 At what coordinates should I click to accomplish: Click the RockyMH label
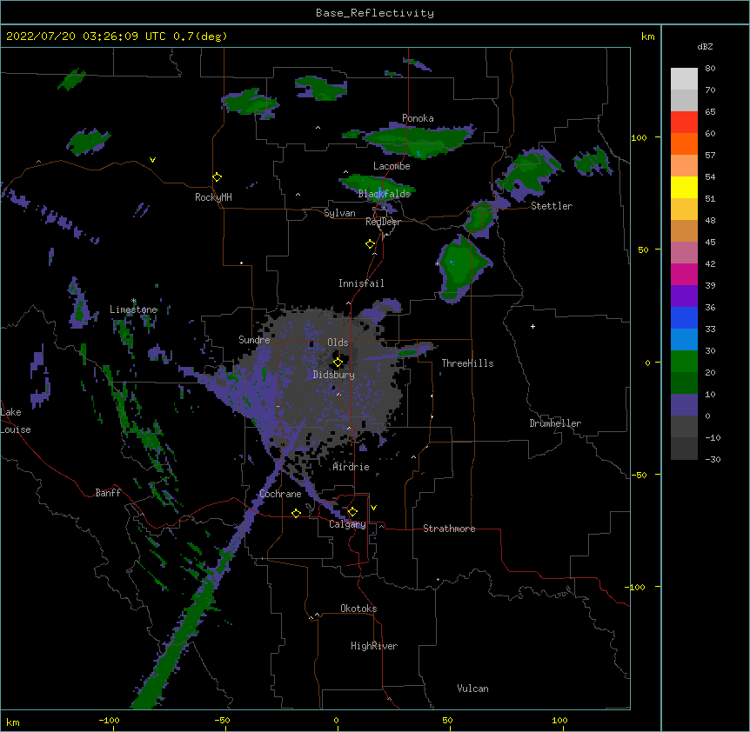tap(213, 197)
